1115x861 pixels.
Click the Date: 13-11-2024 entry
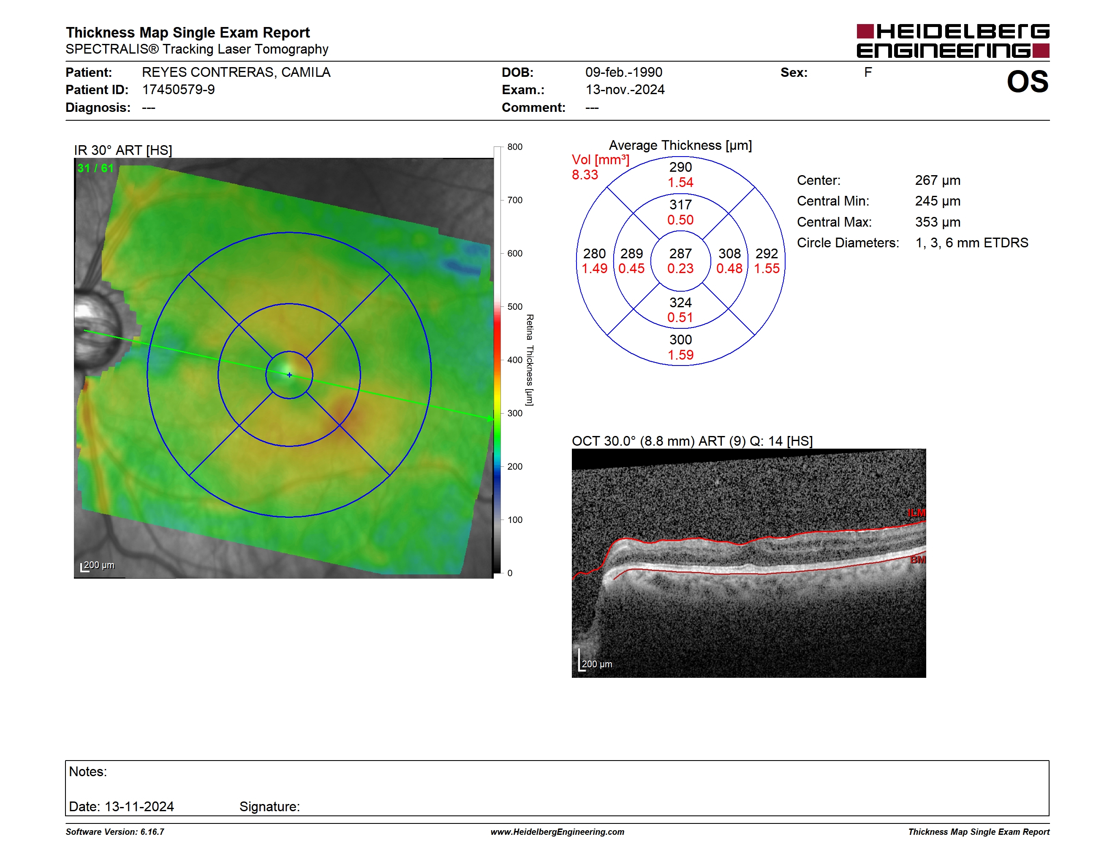point(122,807)
